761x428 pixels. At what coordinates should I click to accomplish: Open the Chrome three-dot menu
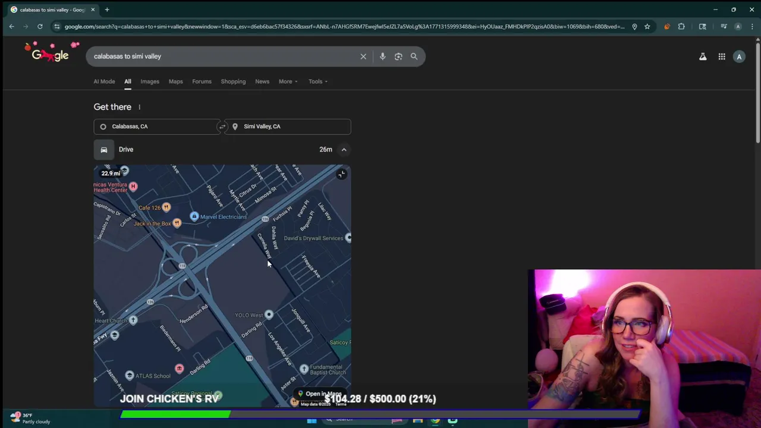752,26
